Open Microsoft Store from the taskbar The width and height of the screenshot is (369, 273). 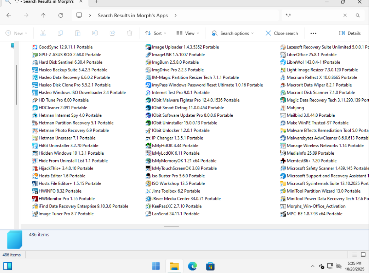pos(210,266)
